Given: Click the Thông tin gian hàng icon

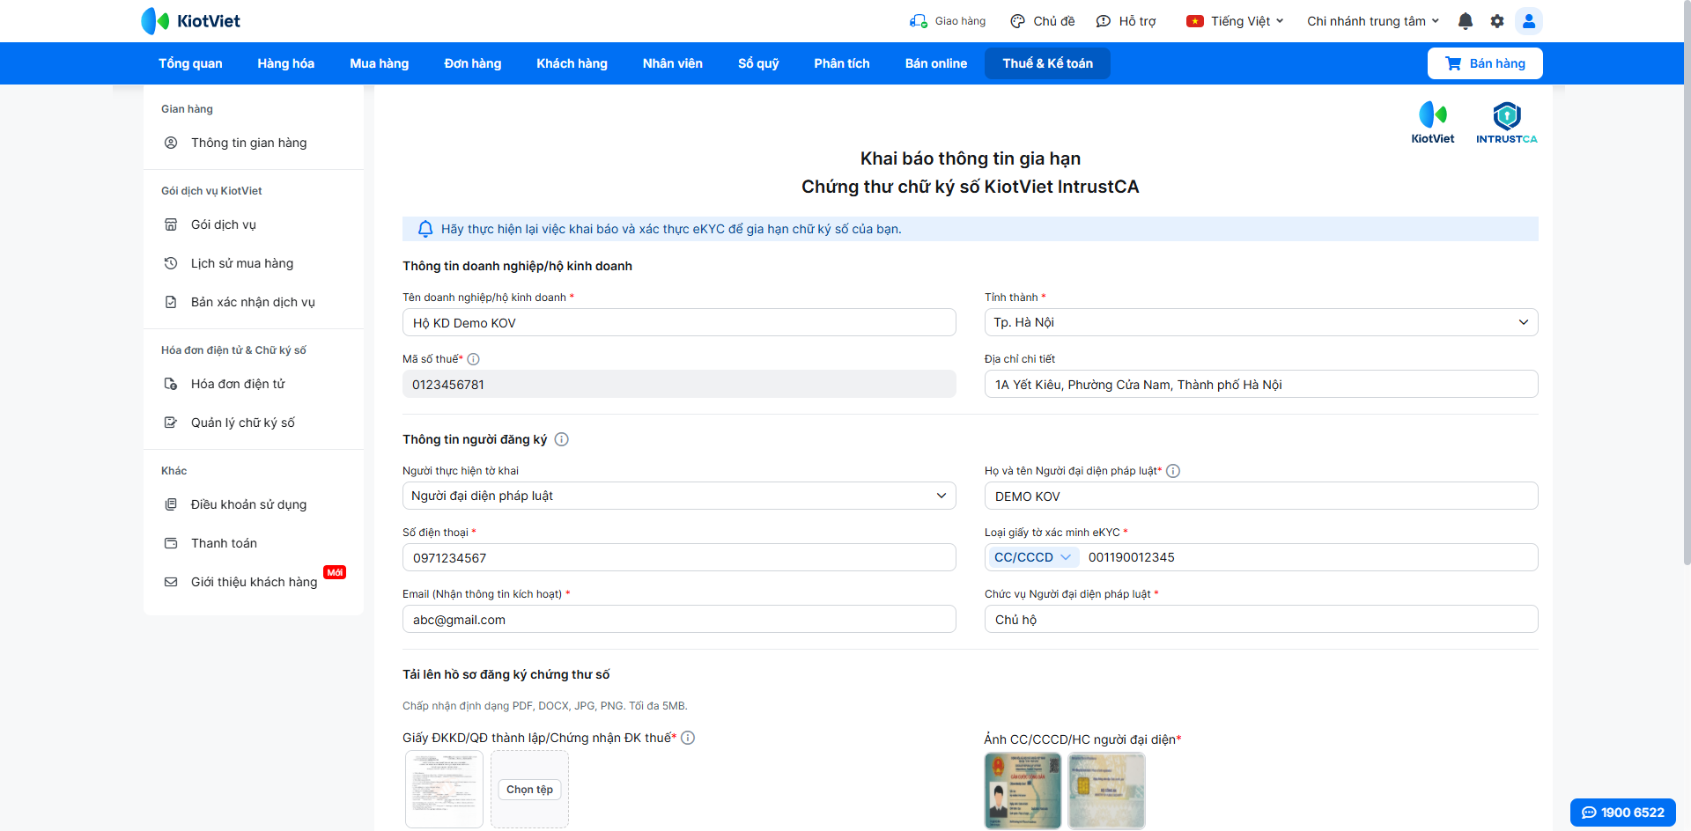Looking at the screenshot, I should pyautogui.click(x=171, y=143).
